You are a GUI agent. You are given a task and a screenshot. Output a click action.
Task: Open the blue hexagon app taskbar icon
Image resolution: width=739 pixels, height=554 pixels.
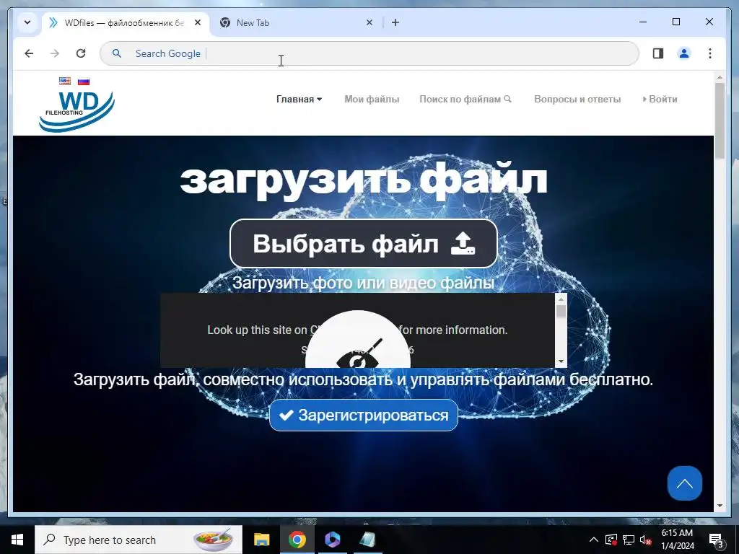tap(332, 540)
